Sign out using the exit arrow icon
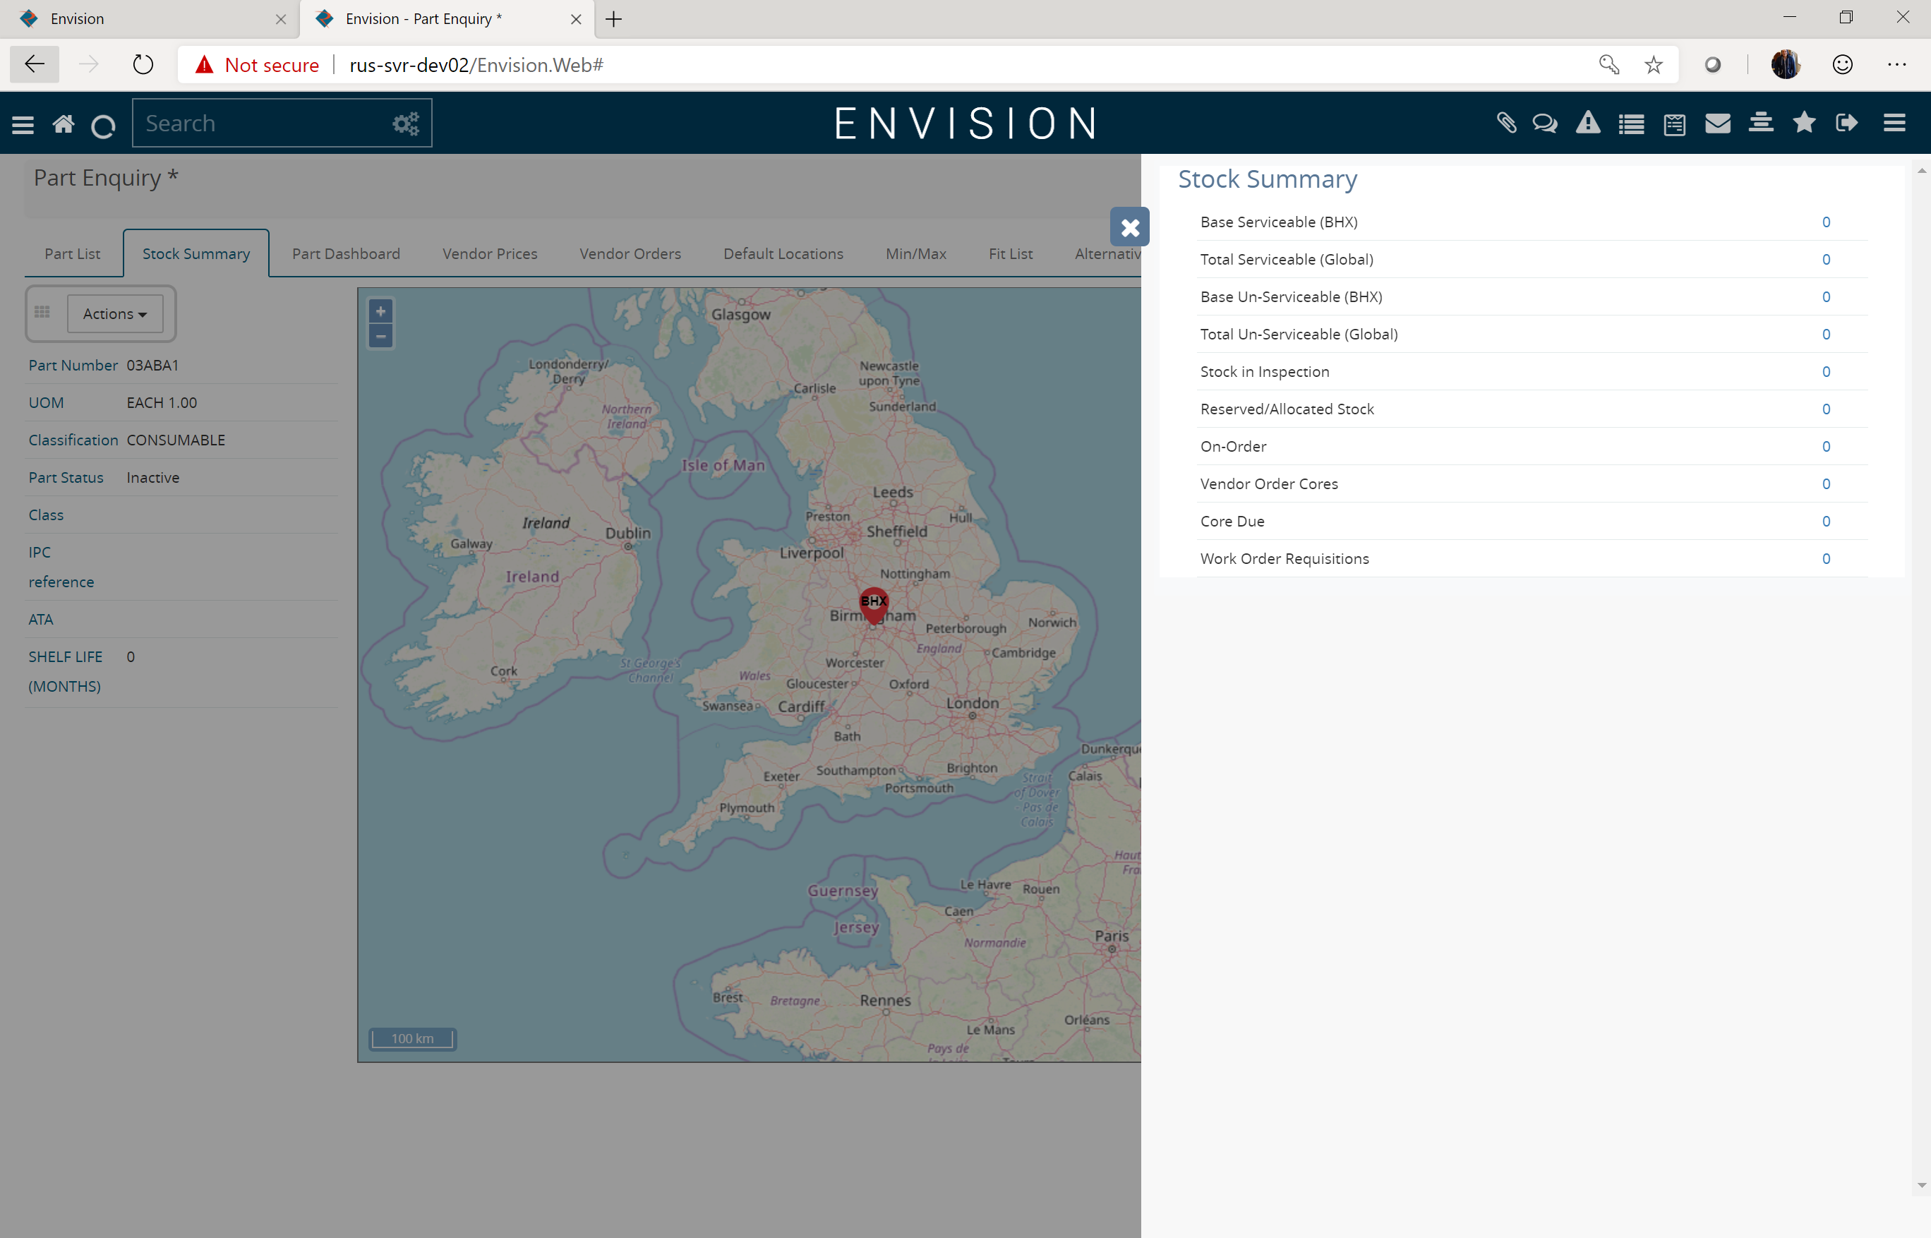The image size is (1931, 1238). point(1846,123)
